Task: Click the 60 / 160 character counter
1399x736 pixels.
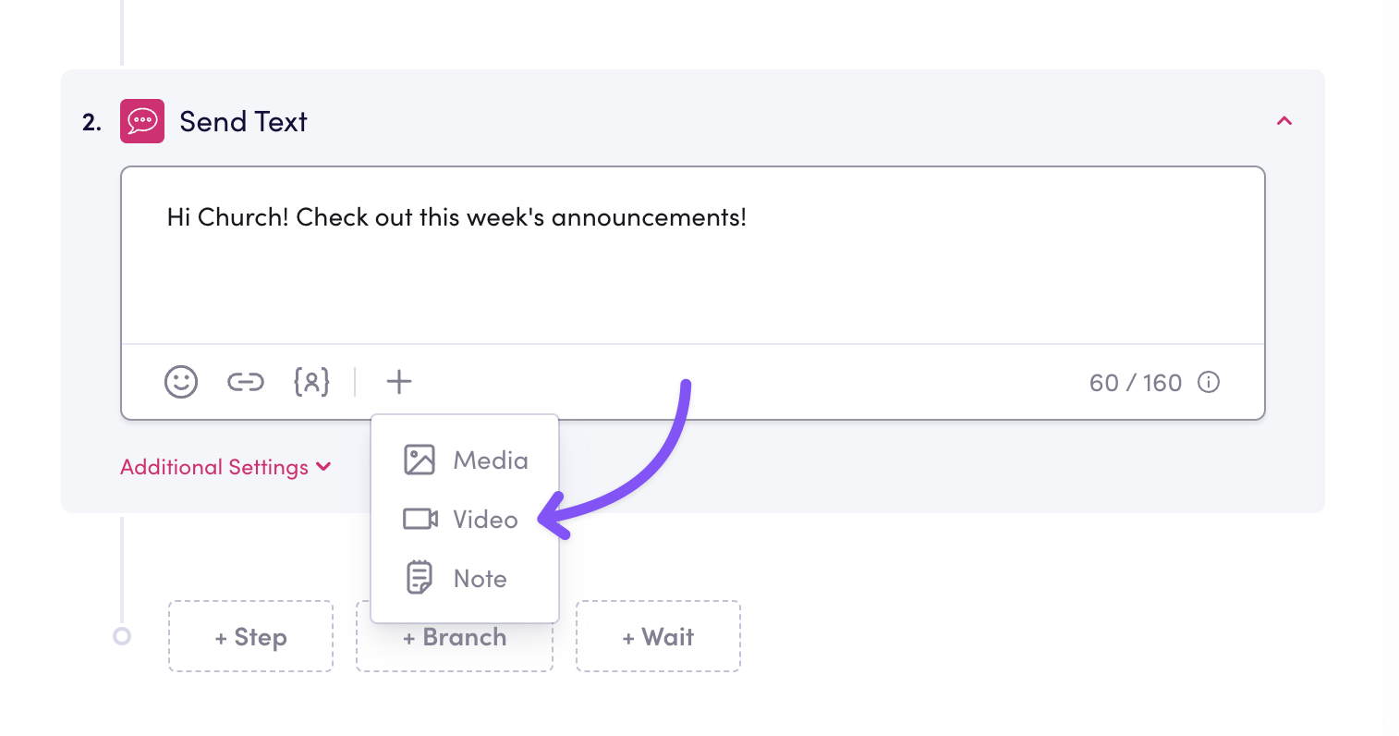Action: click(1136, 383)
